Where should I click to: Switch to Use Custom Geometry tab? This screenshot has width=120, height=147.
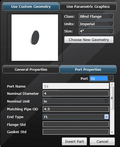coord(31,6)
